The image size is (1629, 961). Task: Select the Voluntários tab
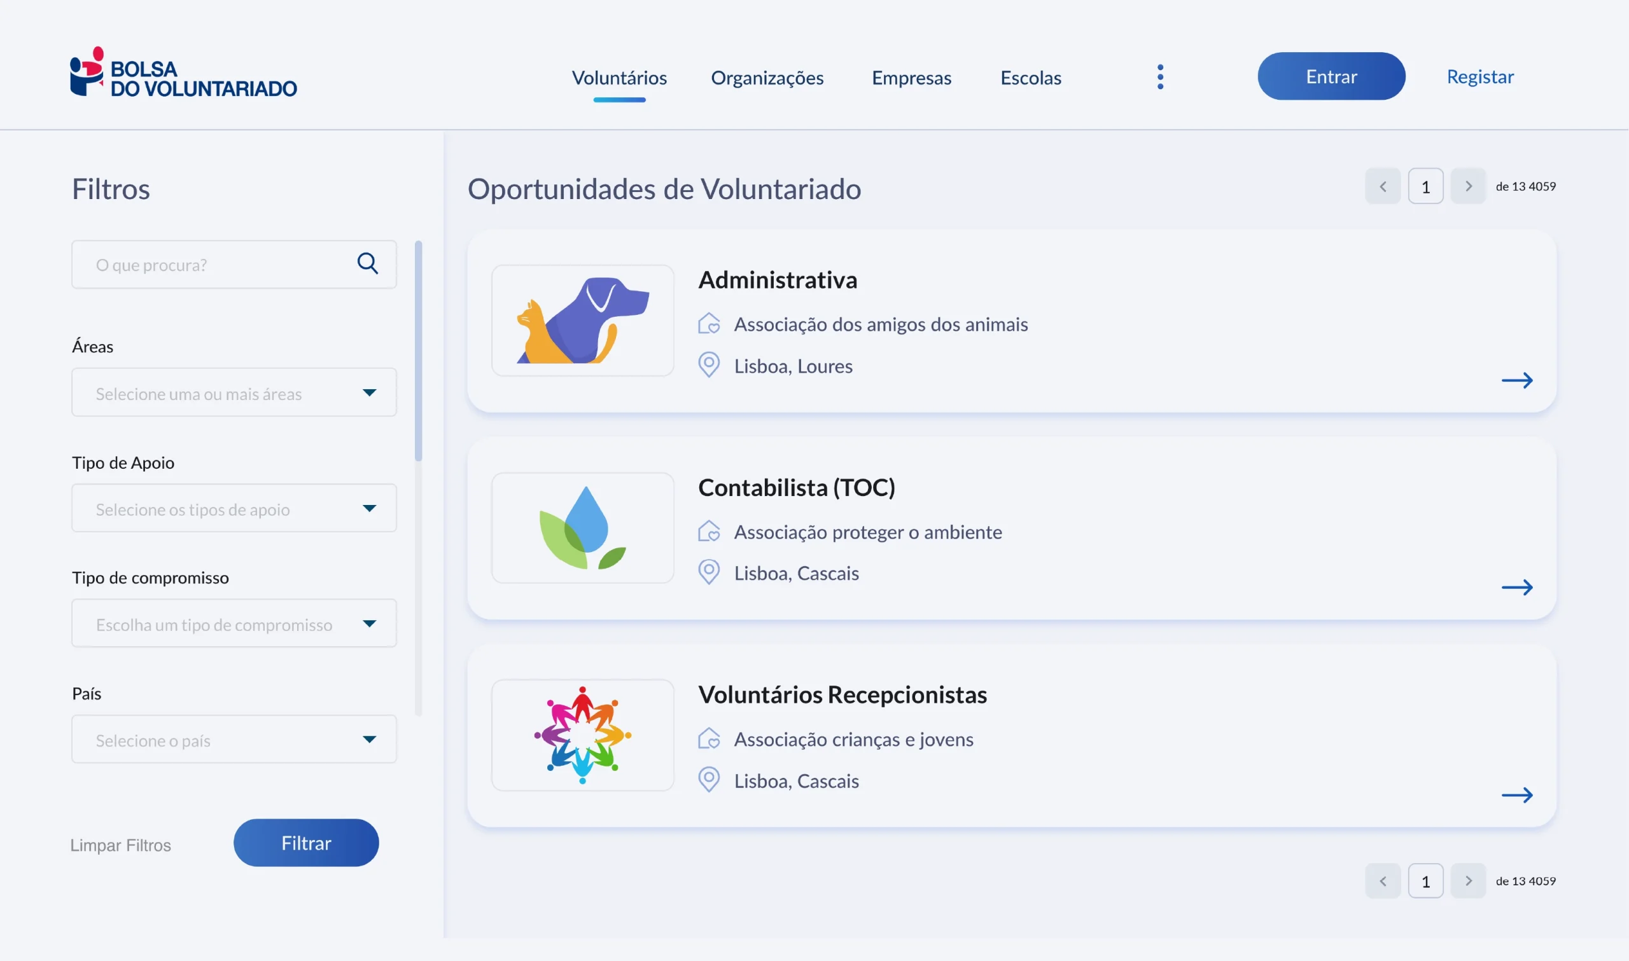coord(619,78)
